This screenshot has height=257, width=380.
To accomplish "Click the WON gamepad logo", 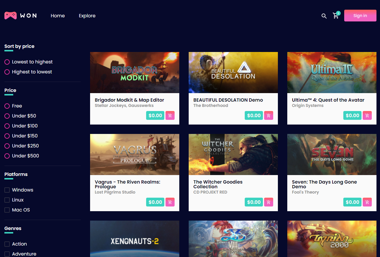I will click(21, 16).
